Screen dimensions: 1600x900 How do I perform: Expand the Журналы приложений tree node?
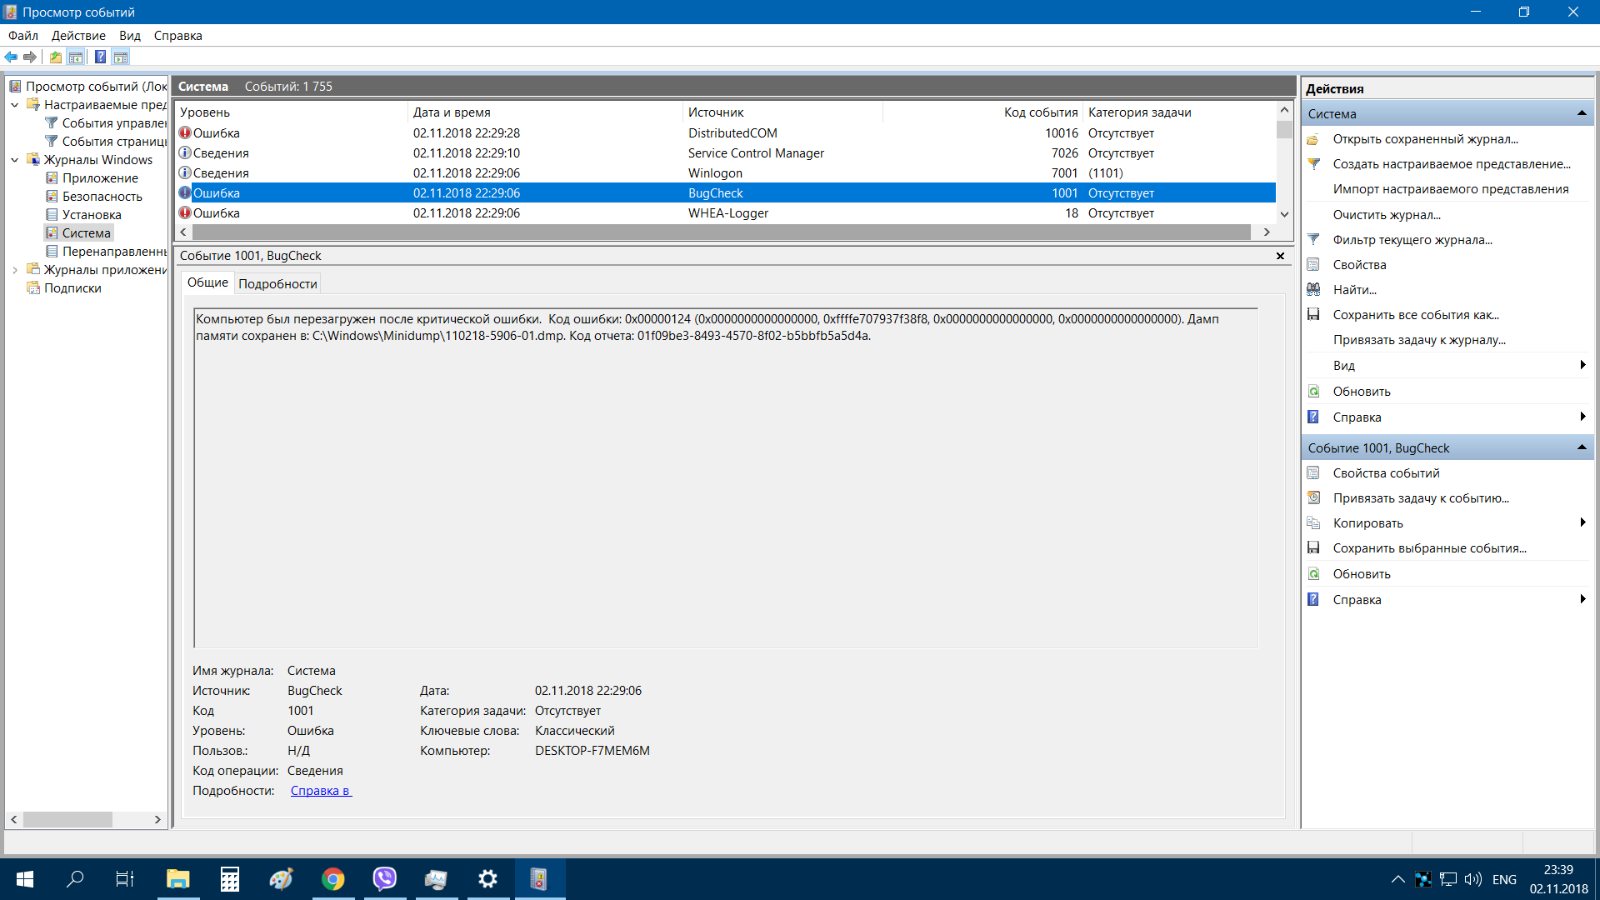(15, 270)
